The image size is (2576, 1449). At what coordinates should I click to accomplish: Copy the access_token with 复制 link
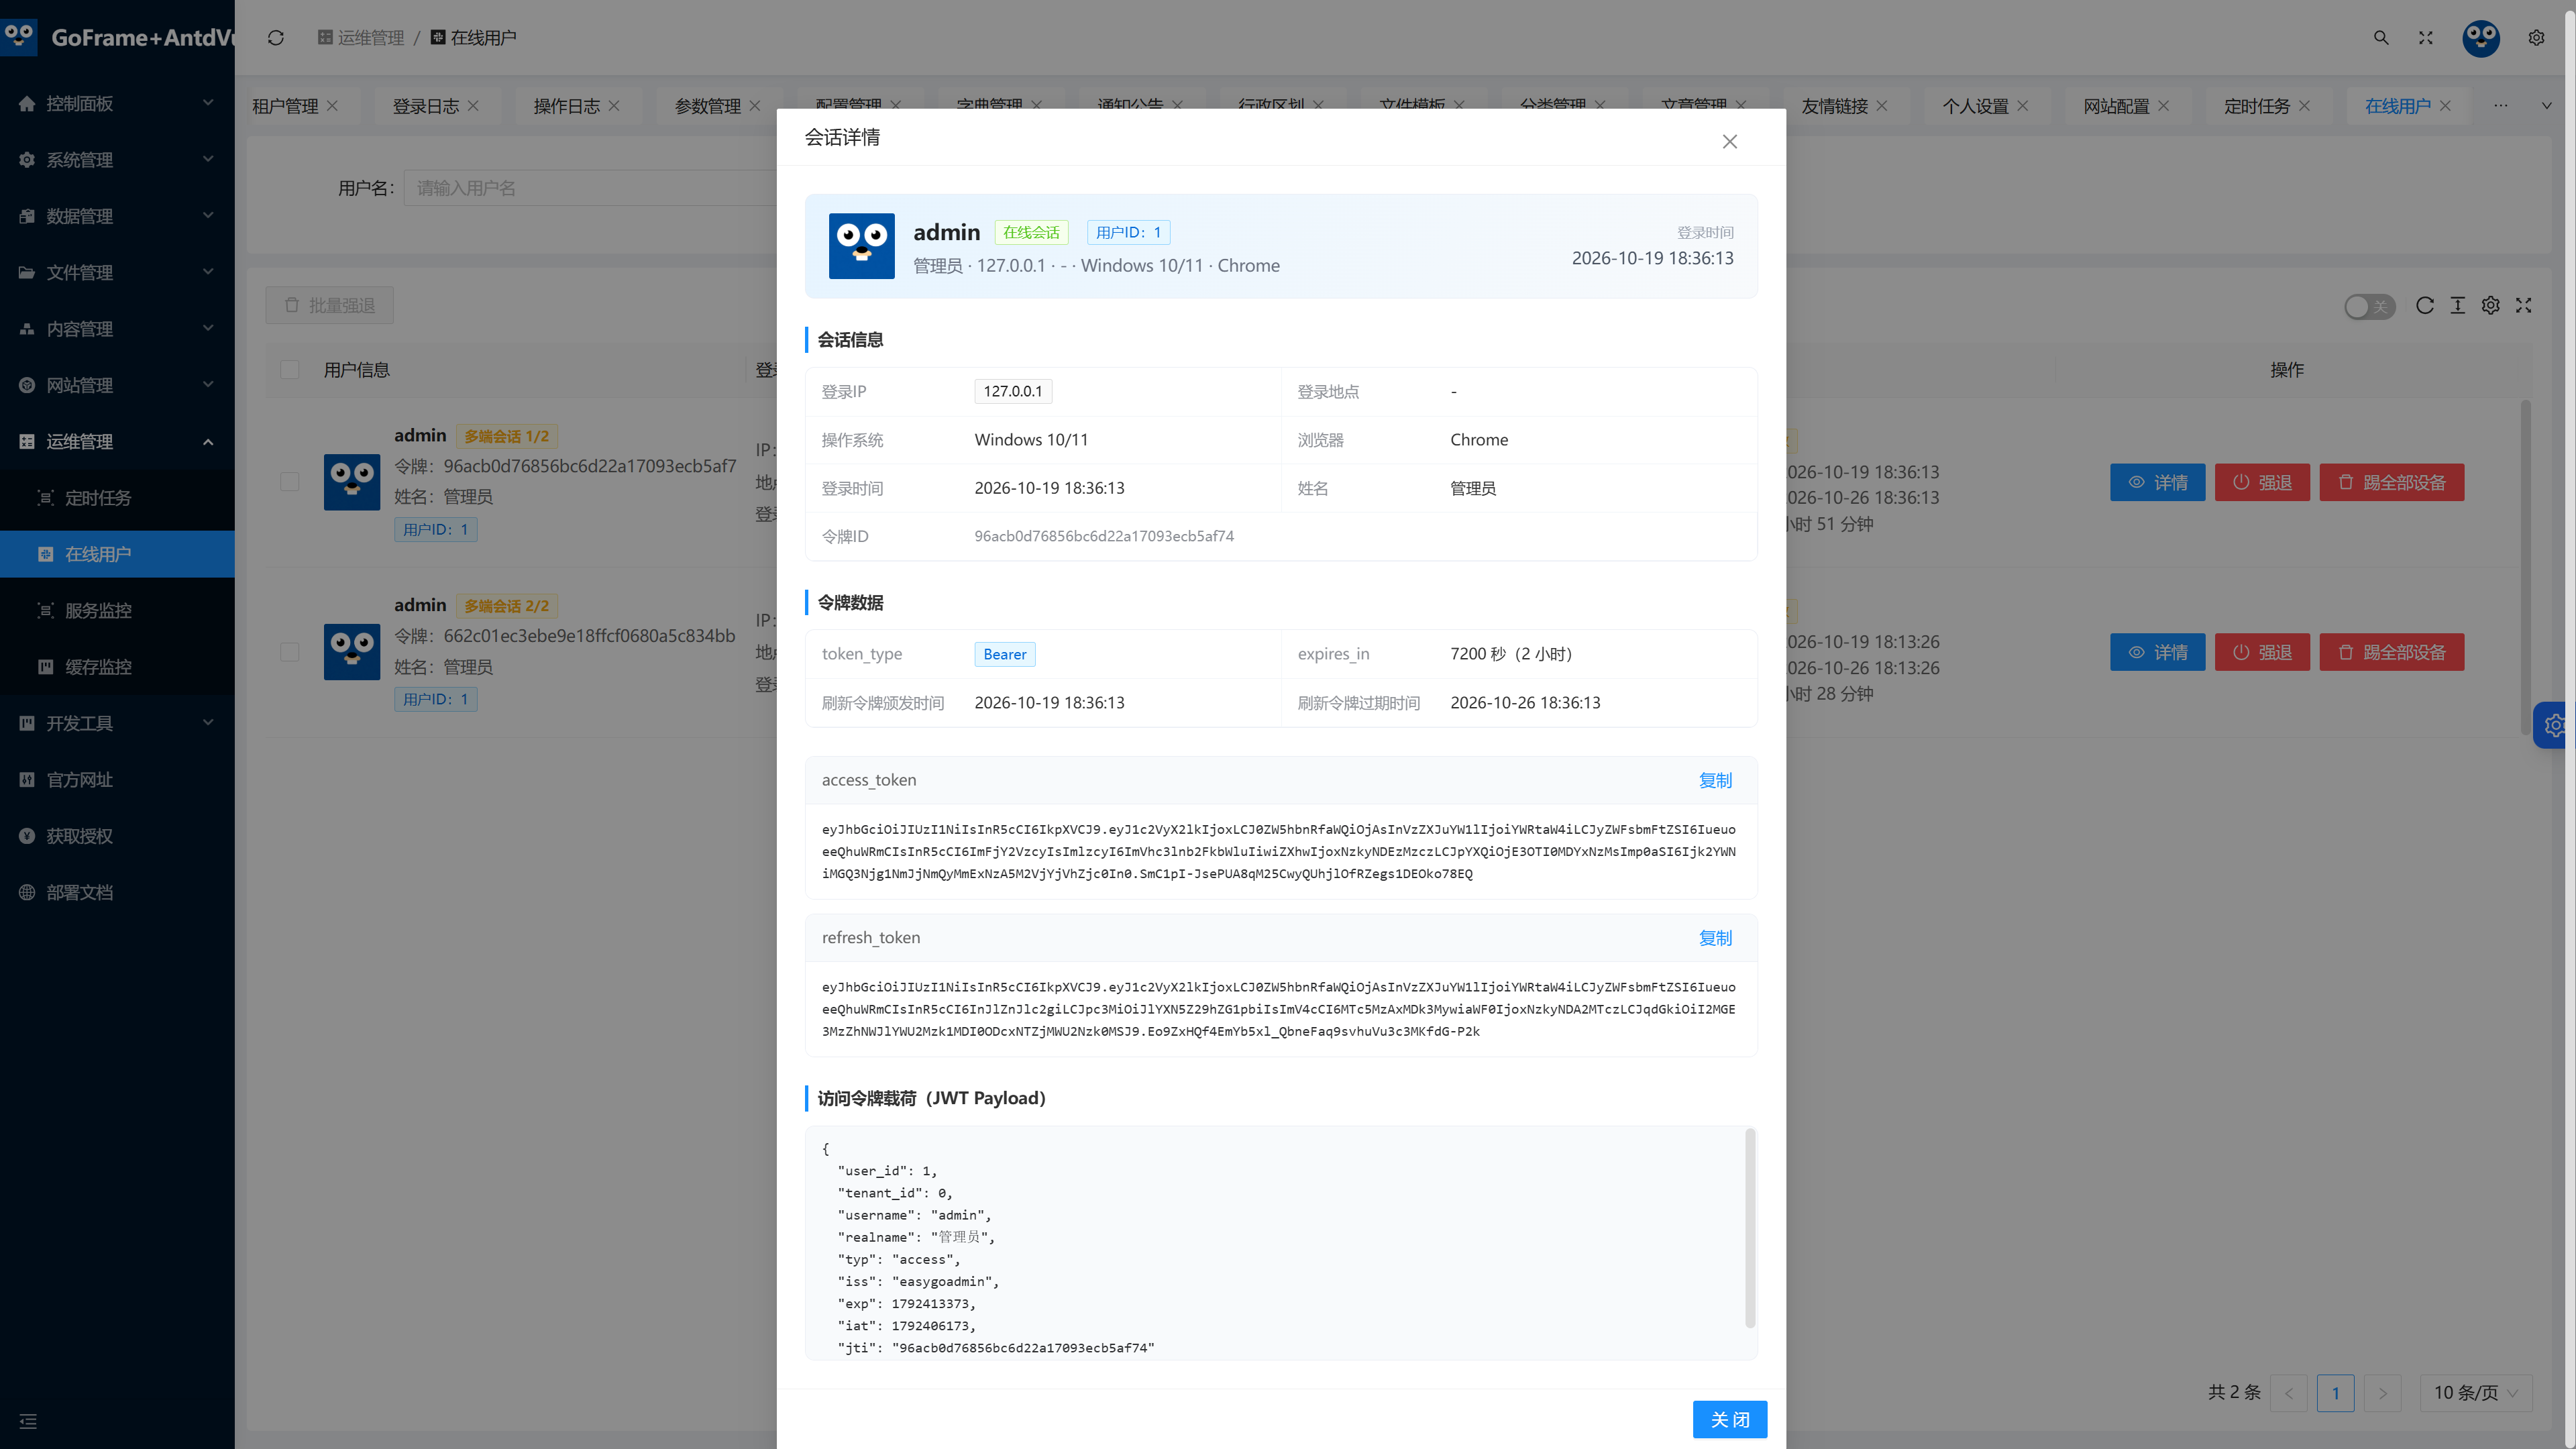1716,781
